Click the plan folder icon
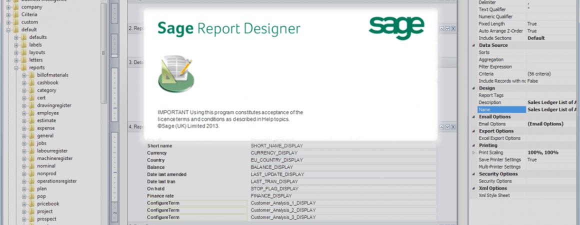 click(31, 188)
